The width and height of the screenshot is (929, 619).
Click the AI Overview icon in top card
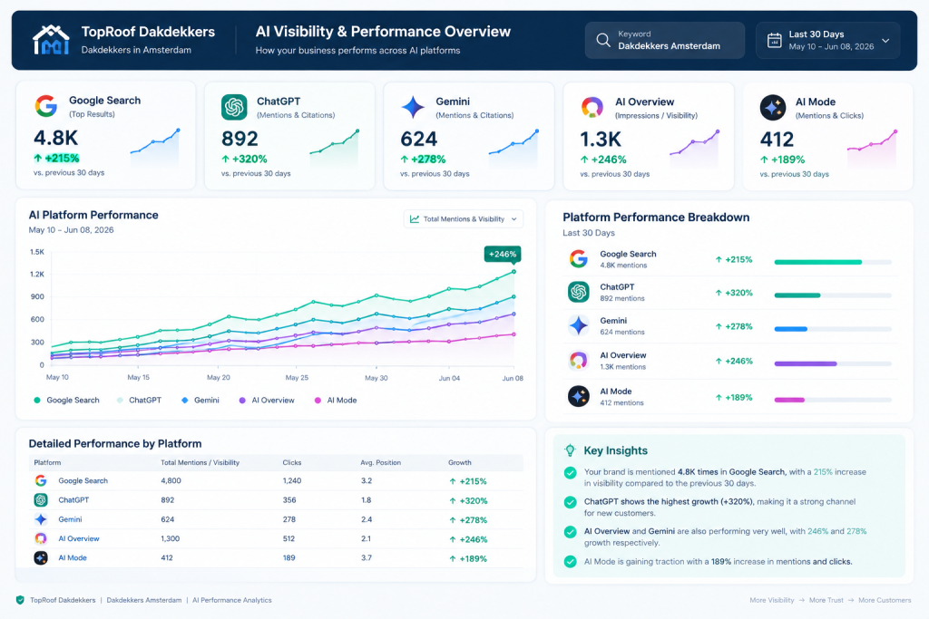click(x=592, y=107)
